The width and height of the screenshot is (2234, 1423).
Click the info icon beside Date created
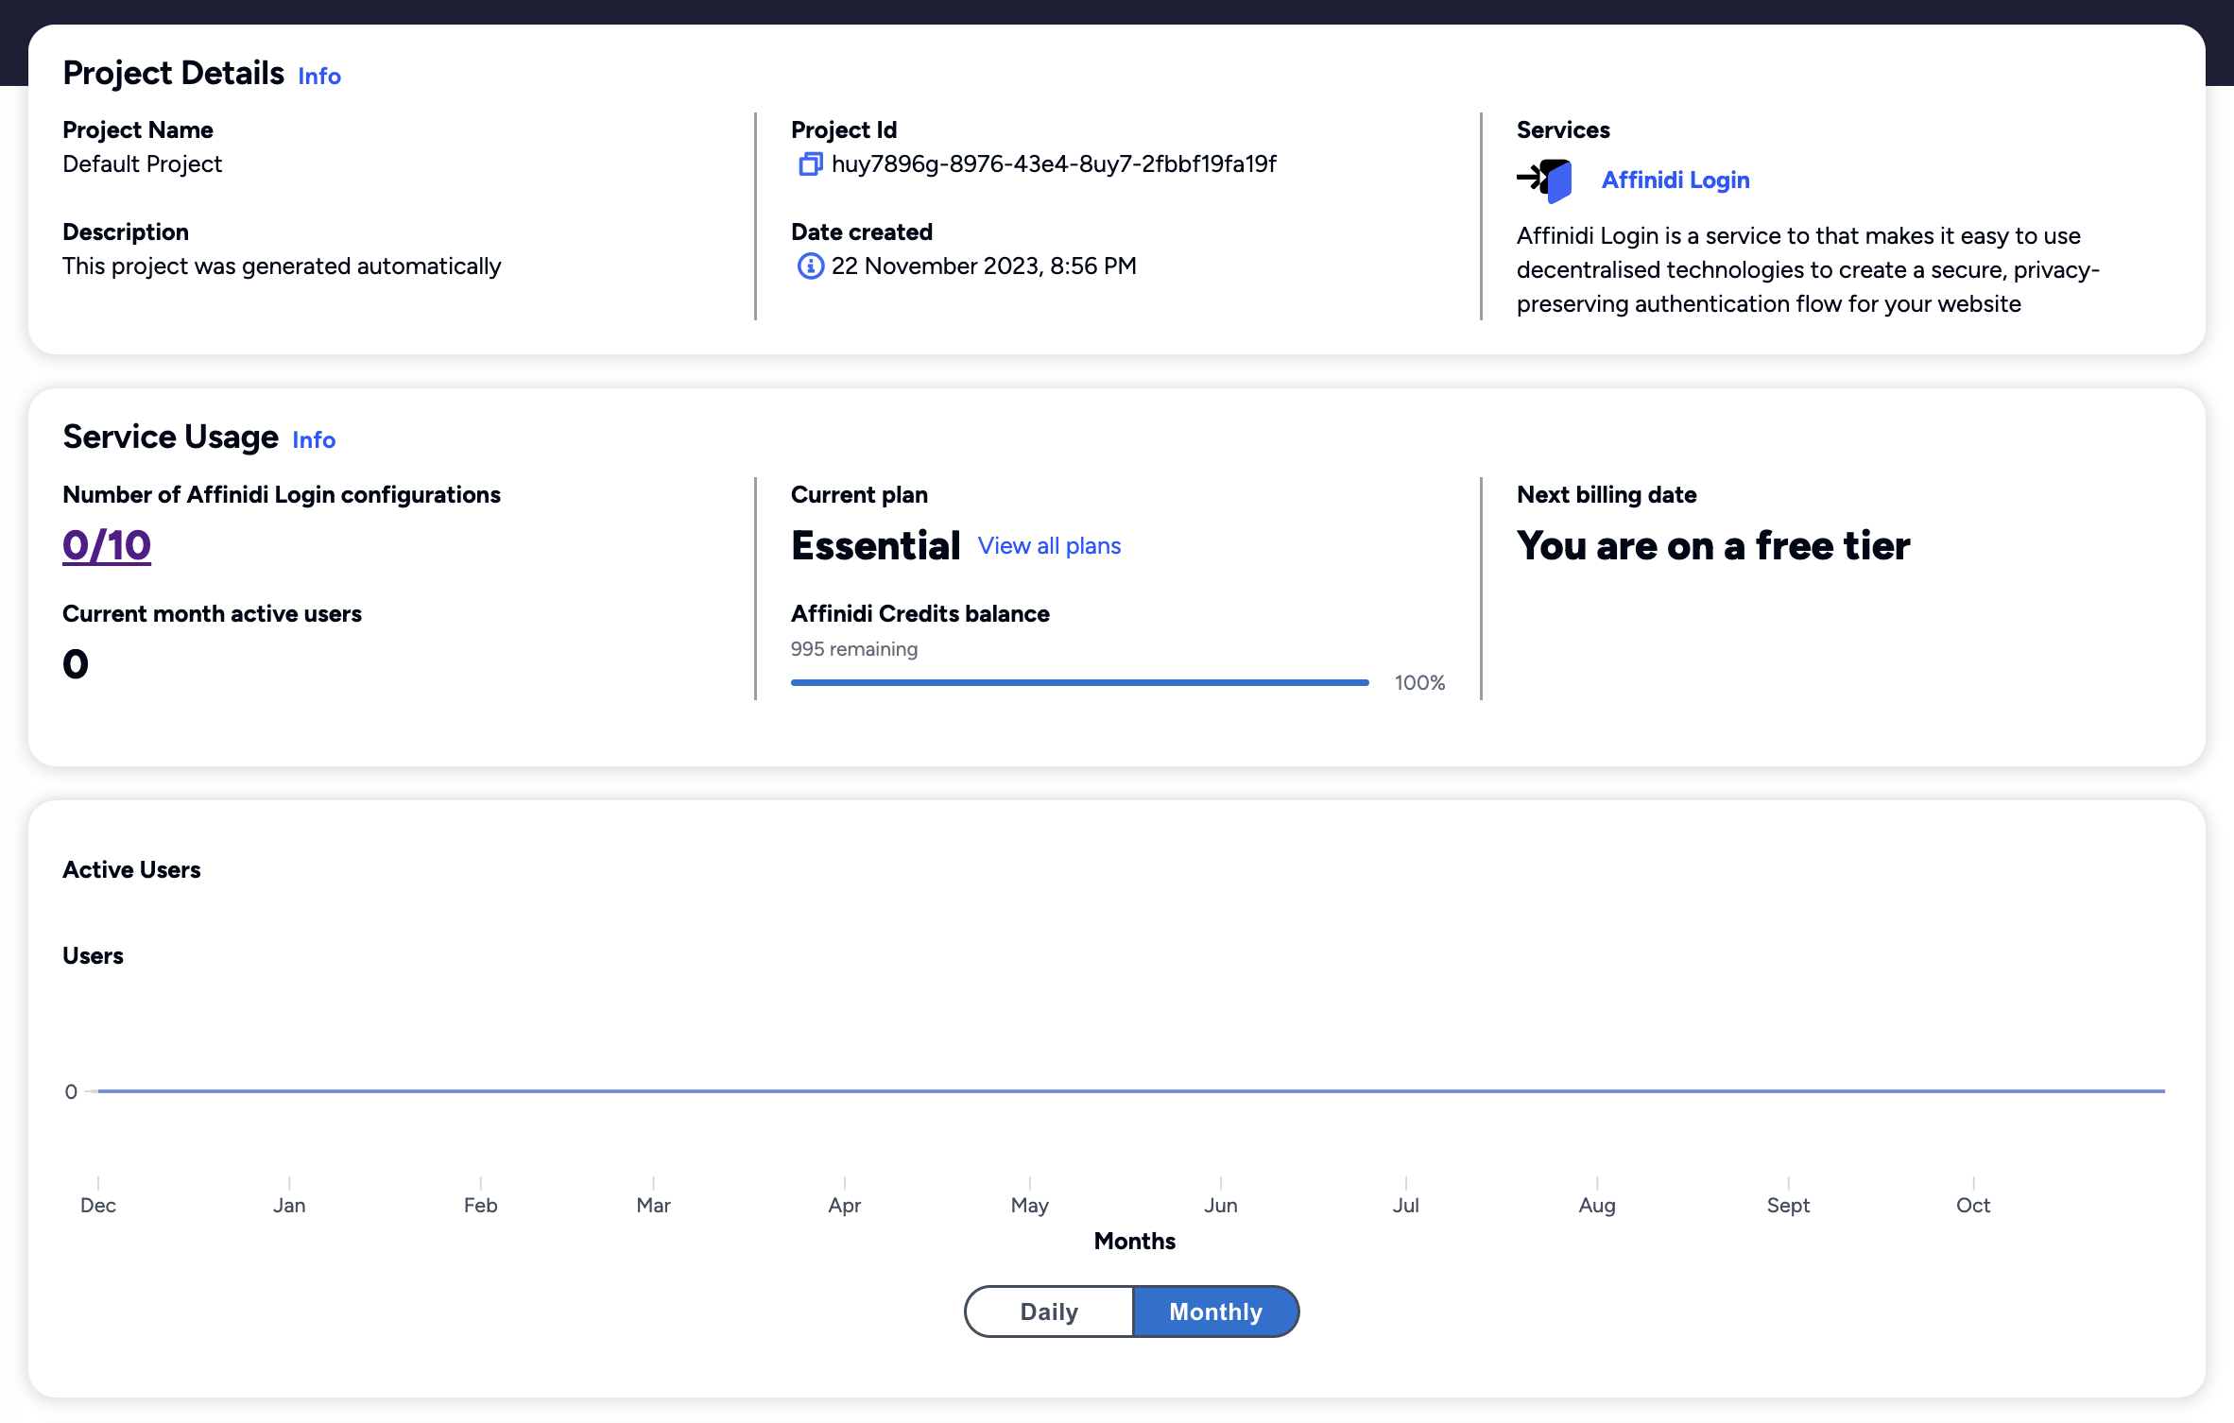(810, 266)
